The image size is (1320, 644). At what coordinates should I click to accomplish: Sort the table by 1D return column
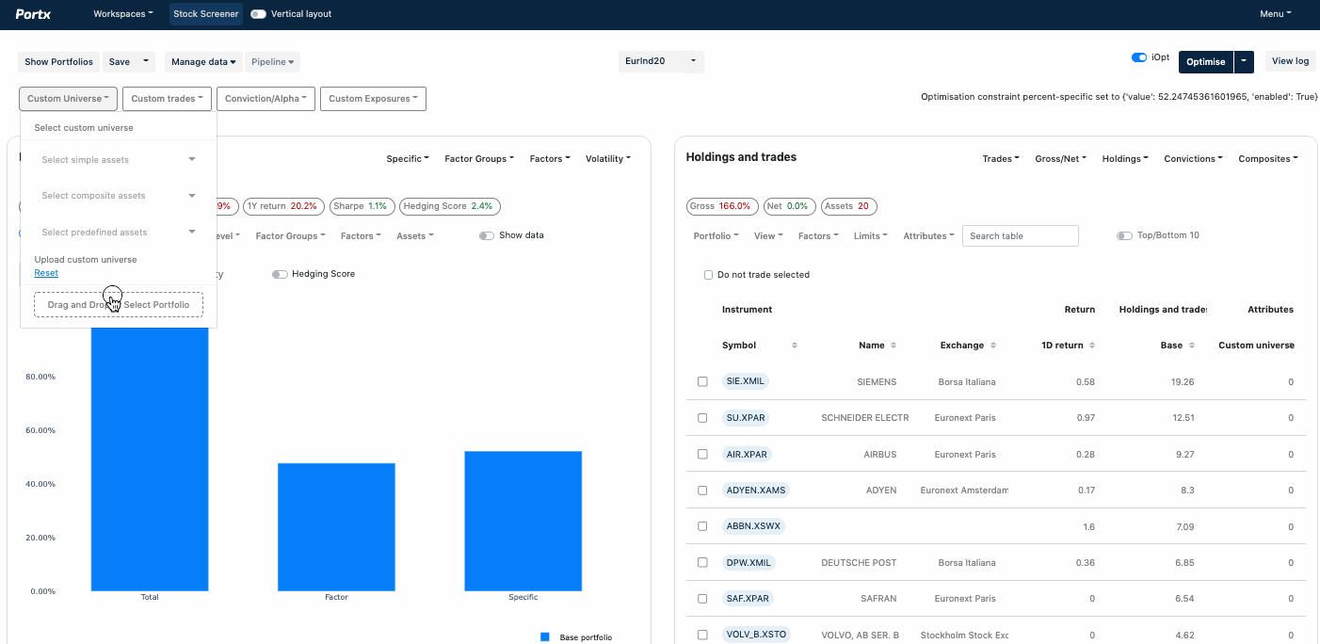point(1091,345)
